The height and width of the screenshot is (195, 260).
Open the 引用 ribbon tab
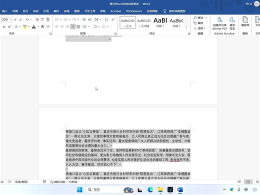[46, 11]
